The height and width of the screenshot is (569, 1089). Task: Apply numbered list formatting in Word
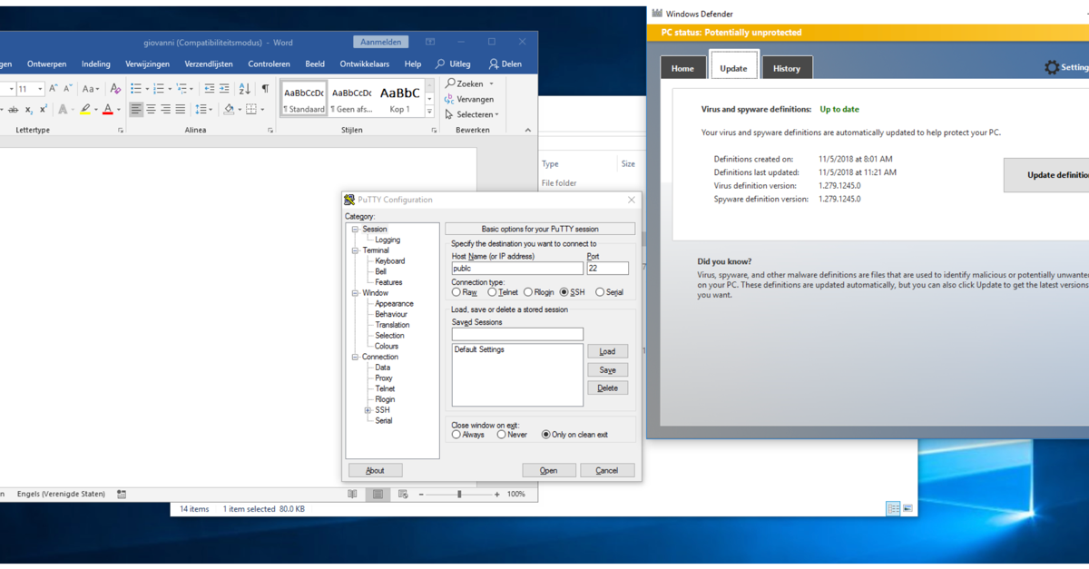pyautogui.click(x=159, y=89)
